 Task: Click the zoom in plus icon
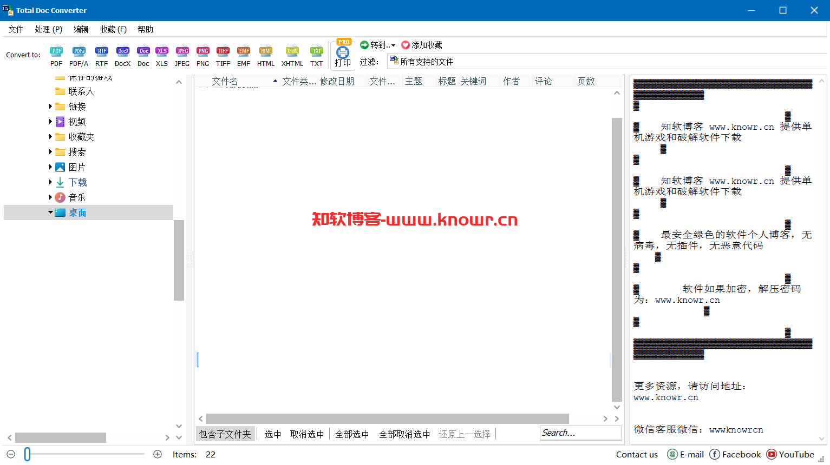point(158,454)
